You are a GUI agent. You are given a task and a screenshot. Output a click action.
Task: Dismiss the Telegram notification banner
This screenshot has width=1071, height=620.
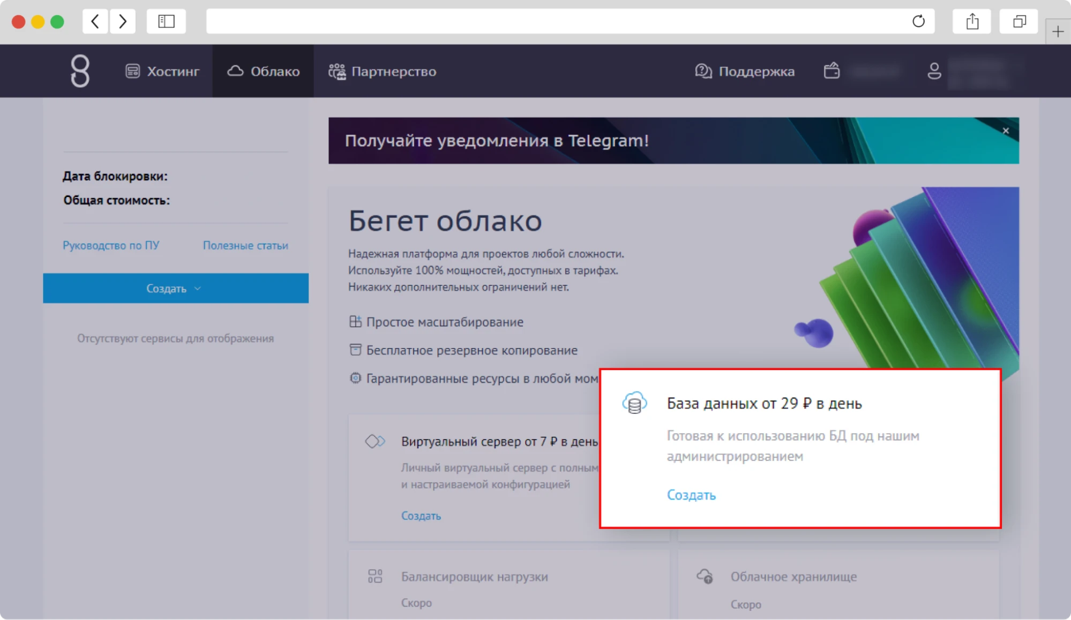(x=1006, y=130)
